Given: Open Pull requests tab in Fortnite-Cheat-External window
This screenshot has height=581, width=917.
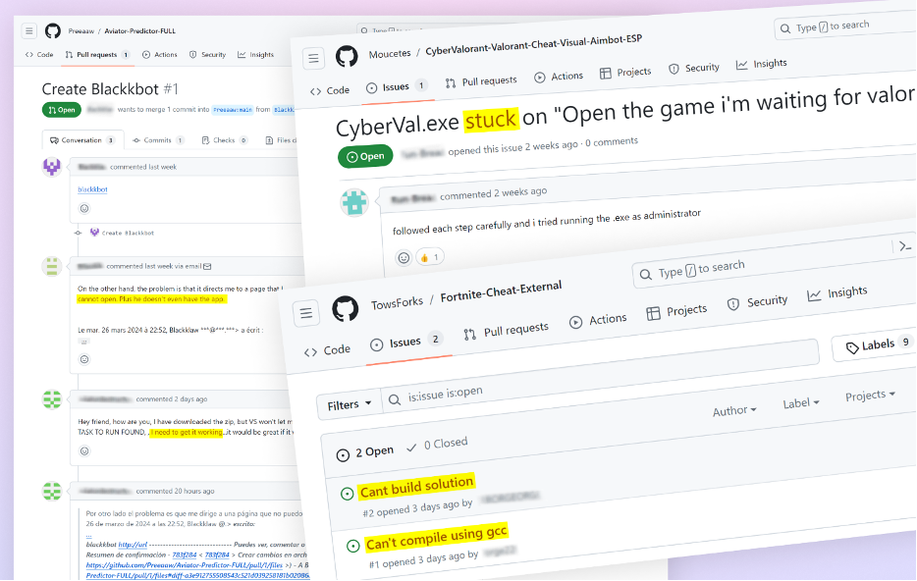Looking at the screenshot, I should (x=507, y=332).
